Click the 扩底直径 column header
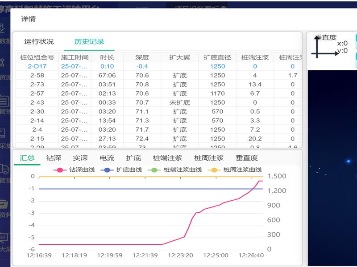Image resolution: width=357 pixels, height=267 pixels. coord(217,57)
